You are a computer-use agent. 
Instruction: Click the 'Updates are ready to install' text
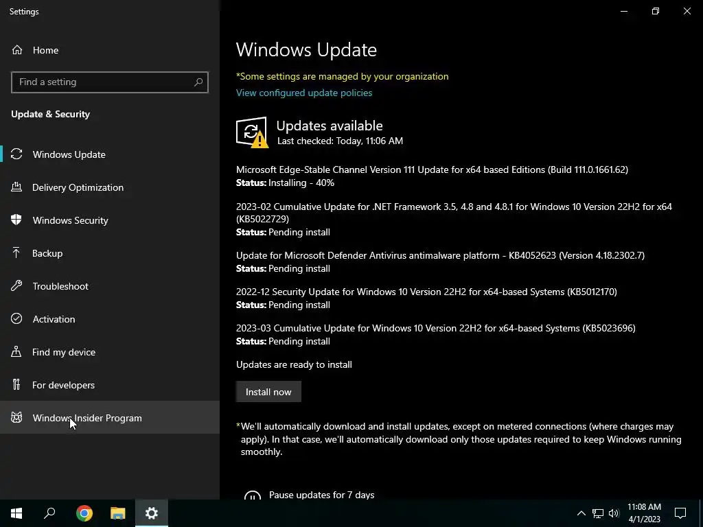point(294,364)
